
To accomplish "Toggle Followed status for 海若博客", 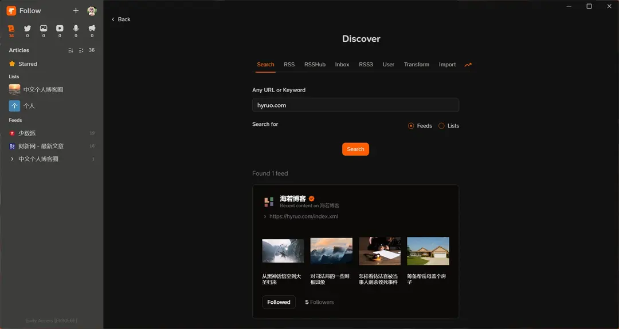I will tap(279, 302).
